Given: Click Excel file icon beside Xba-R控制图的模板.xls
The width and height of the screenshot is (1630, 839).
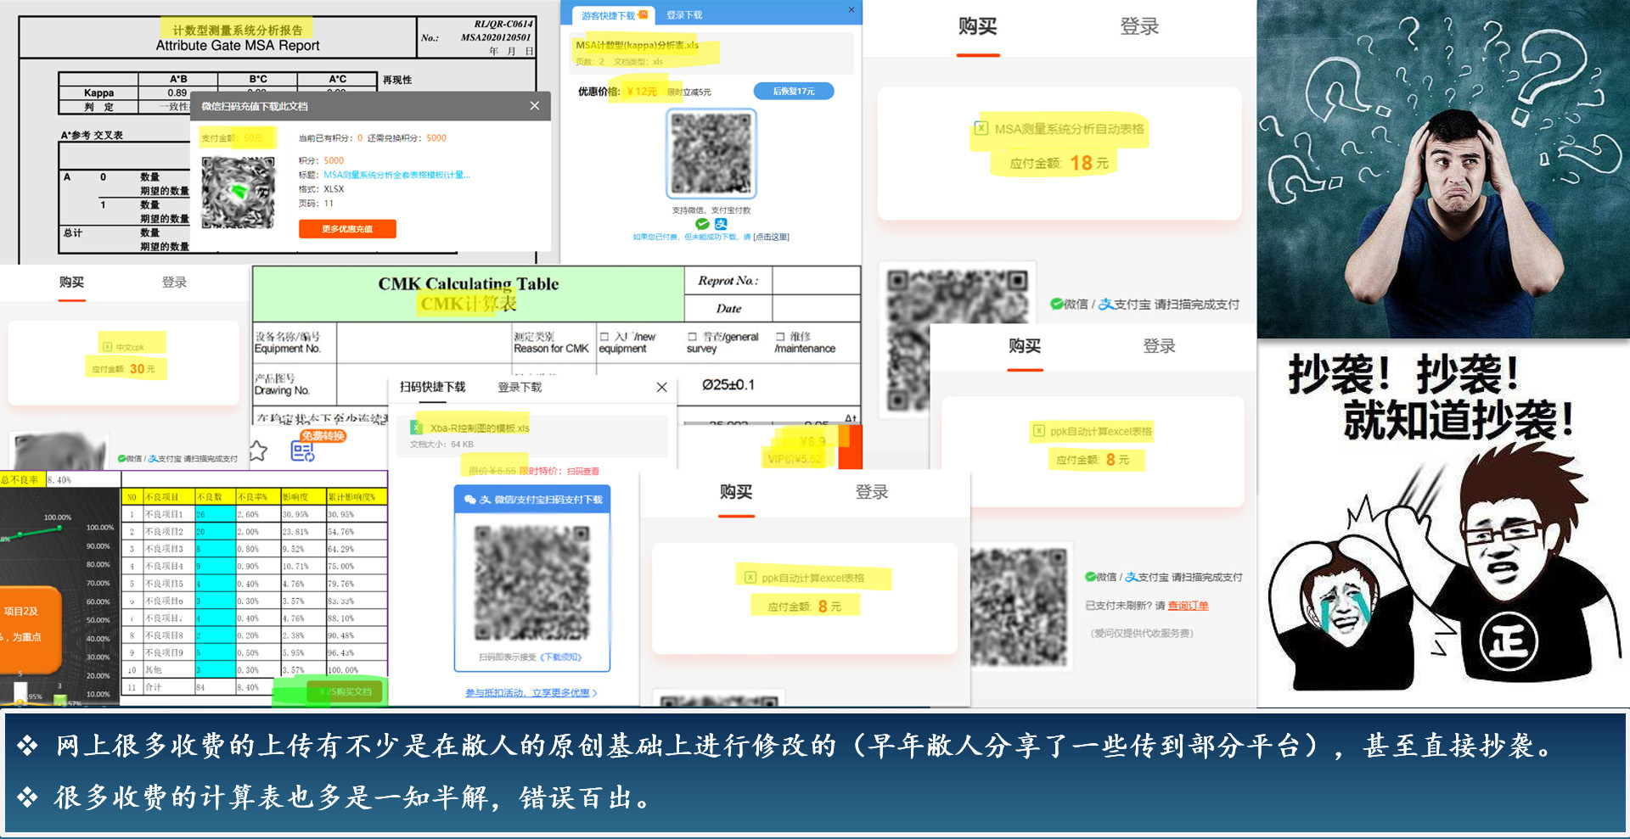Looking at the screenshot, I should click(x=417, y=428).
